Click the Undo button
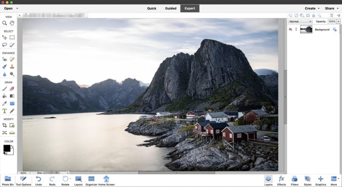Screen dimensions: 342x187 38,181
